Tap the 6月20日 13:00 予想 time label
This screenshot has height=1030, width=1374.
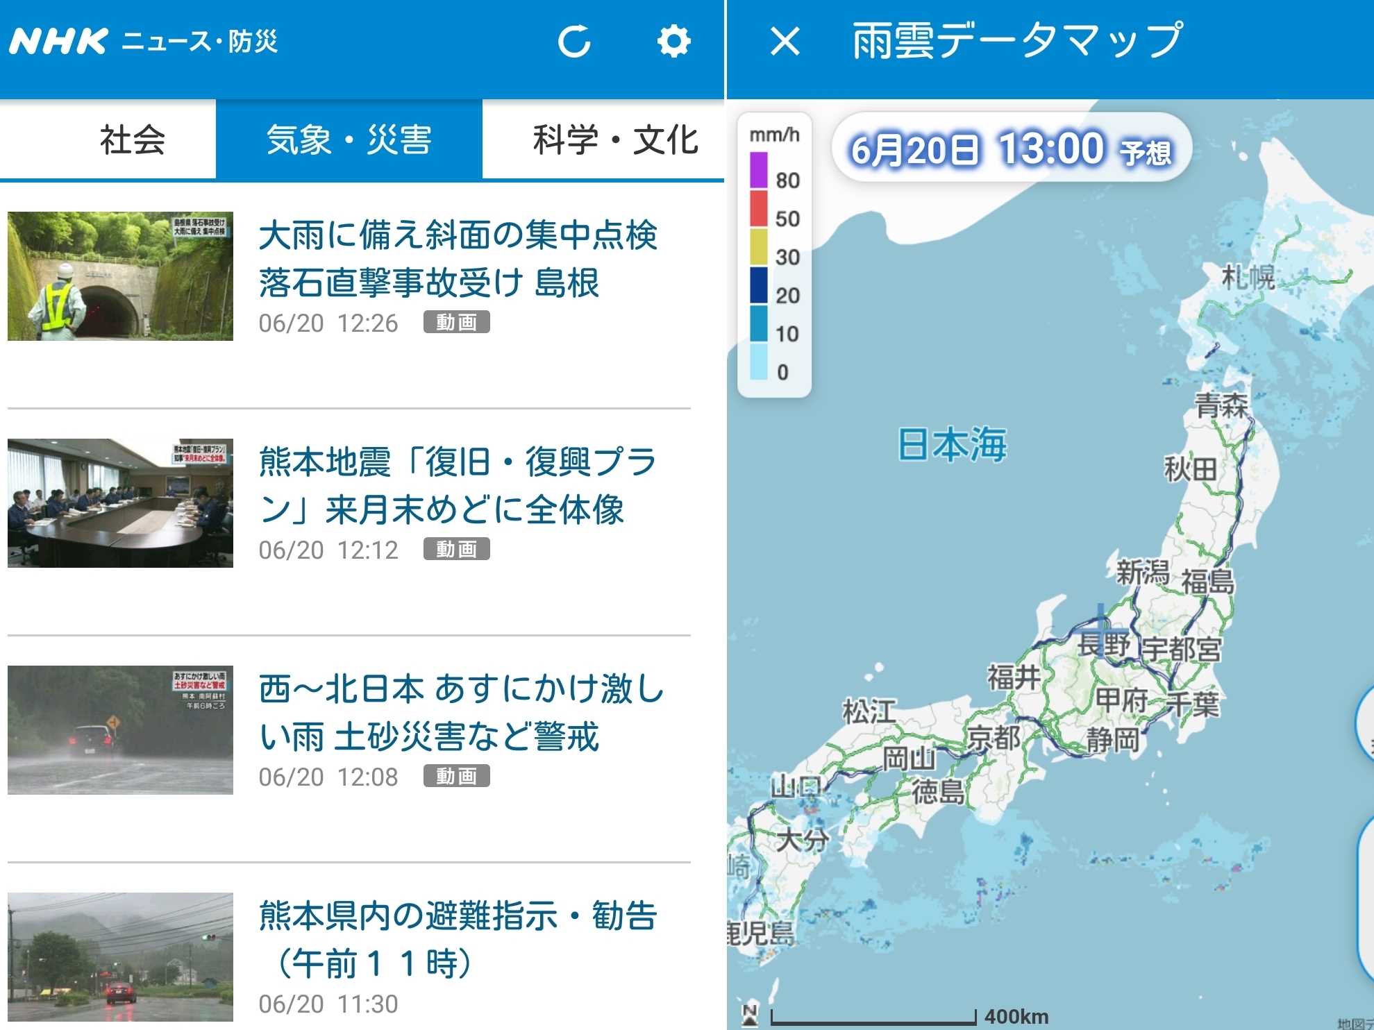coord(1012,148)
